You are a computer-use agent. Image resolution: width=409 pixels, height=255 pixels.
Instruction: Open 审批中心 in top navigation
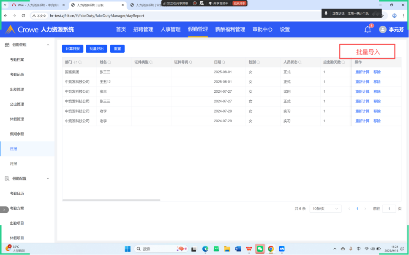(262, 30)
